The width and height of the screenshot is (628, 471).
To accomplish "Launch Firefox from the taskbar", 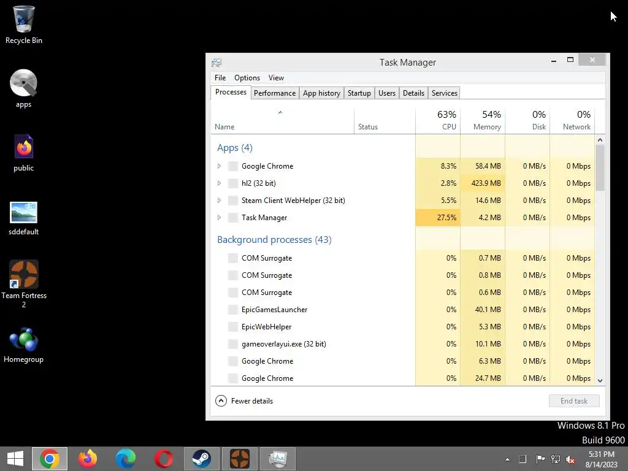I will (x=88, y=459).
